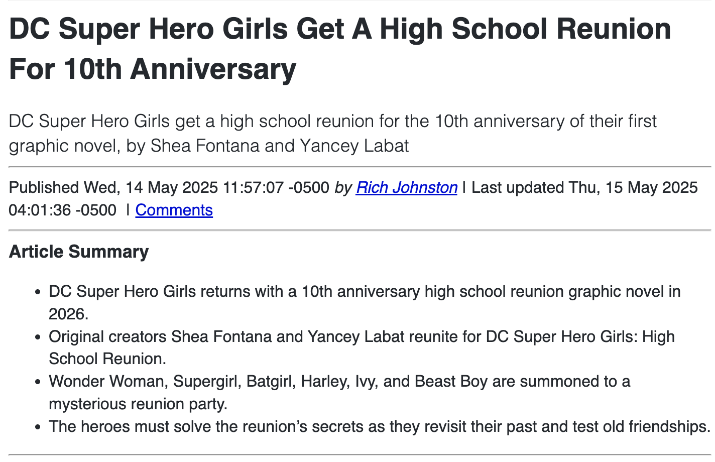Click '2026.' in the first summary point
The width and height of the screenshot is (715, 462).
(x=68, y=314)
